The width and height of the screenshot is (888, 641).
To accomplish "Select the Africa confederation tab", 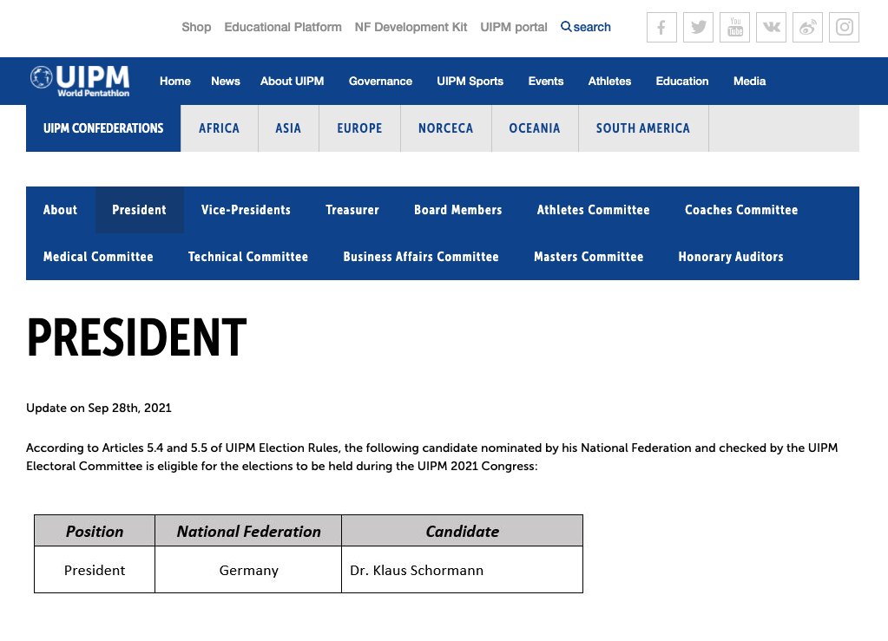I will click(x=219, y=128).
